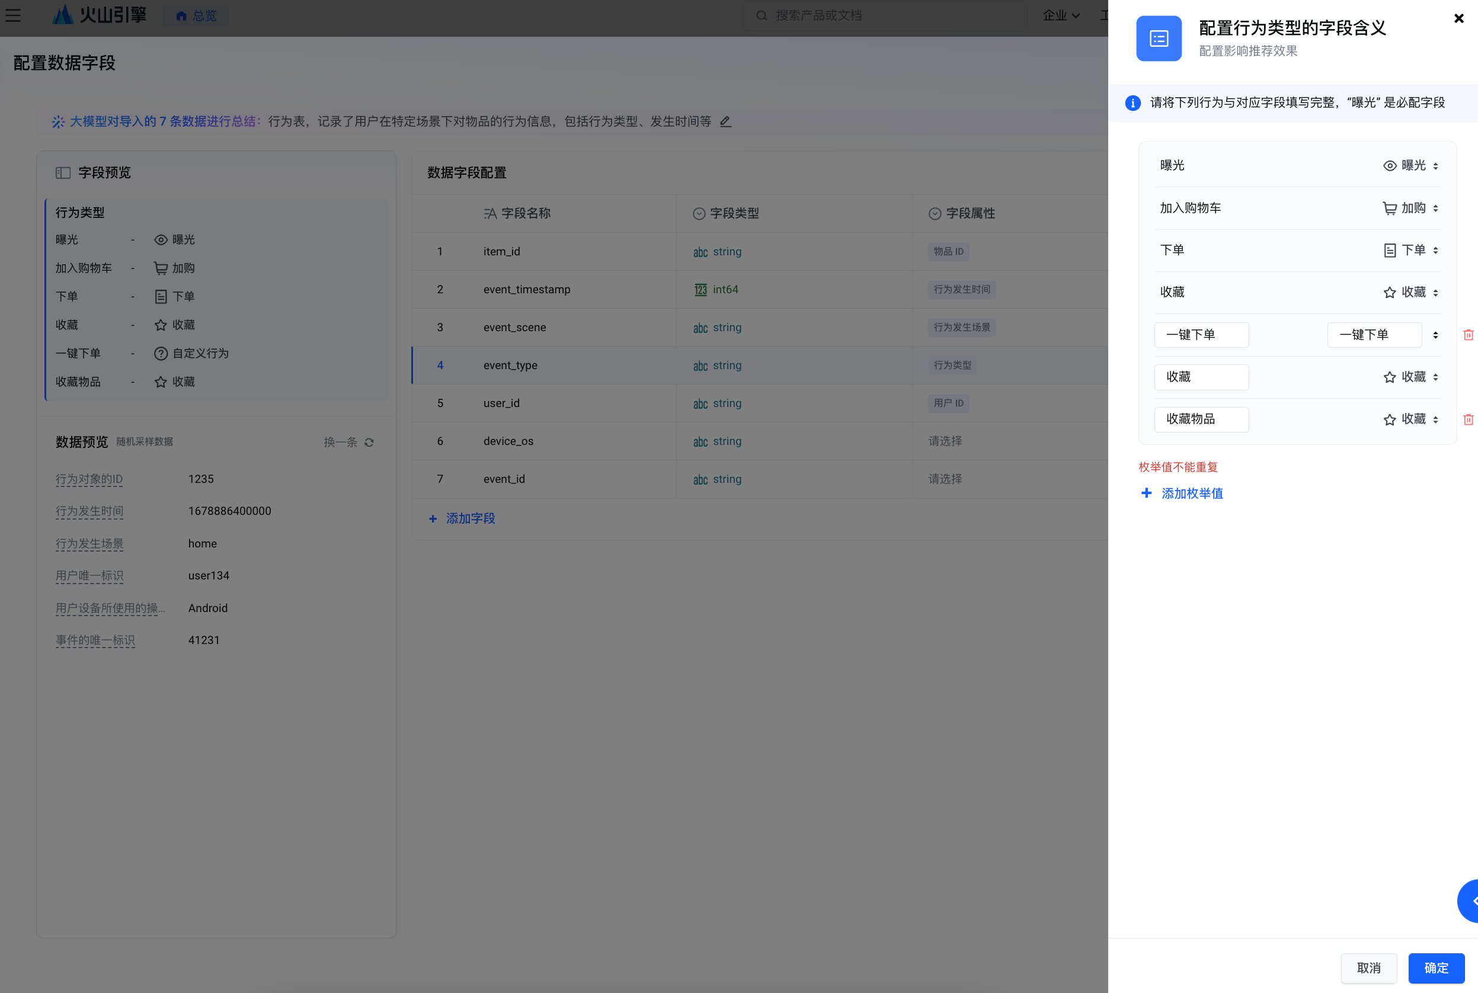The image size is (1478, 993).
Task: Delete the 收藏物品 enum row
Action: tap(1468, 419)
